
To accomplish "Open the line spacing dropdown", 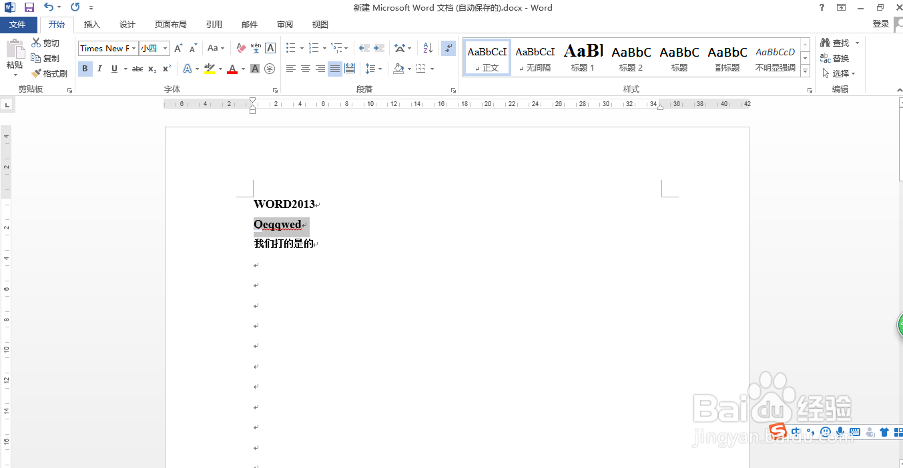I will [373, 69].
